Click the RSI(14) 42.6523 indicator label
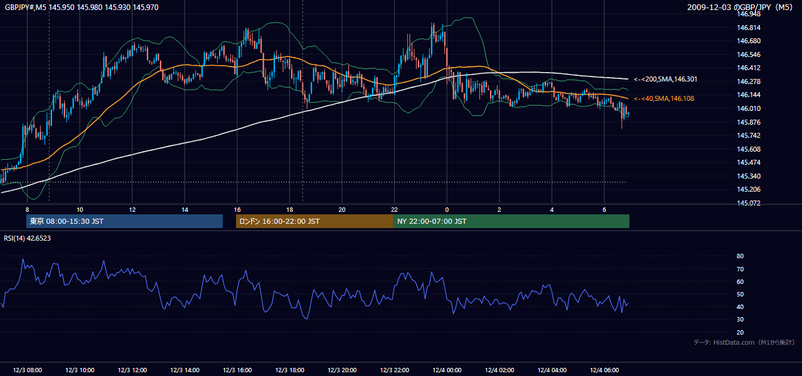Image resolution: width=802 pixels, height=376 pixels. (x=28, y=238)
